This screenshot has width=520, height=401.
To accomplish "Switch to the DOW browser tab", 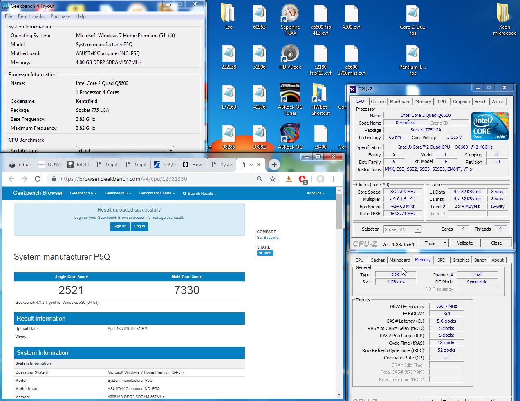I will [x=49, y=165].
